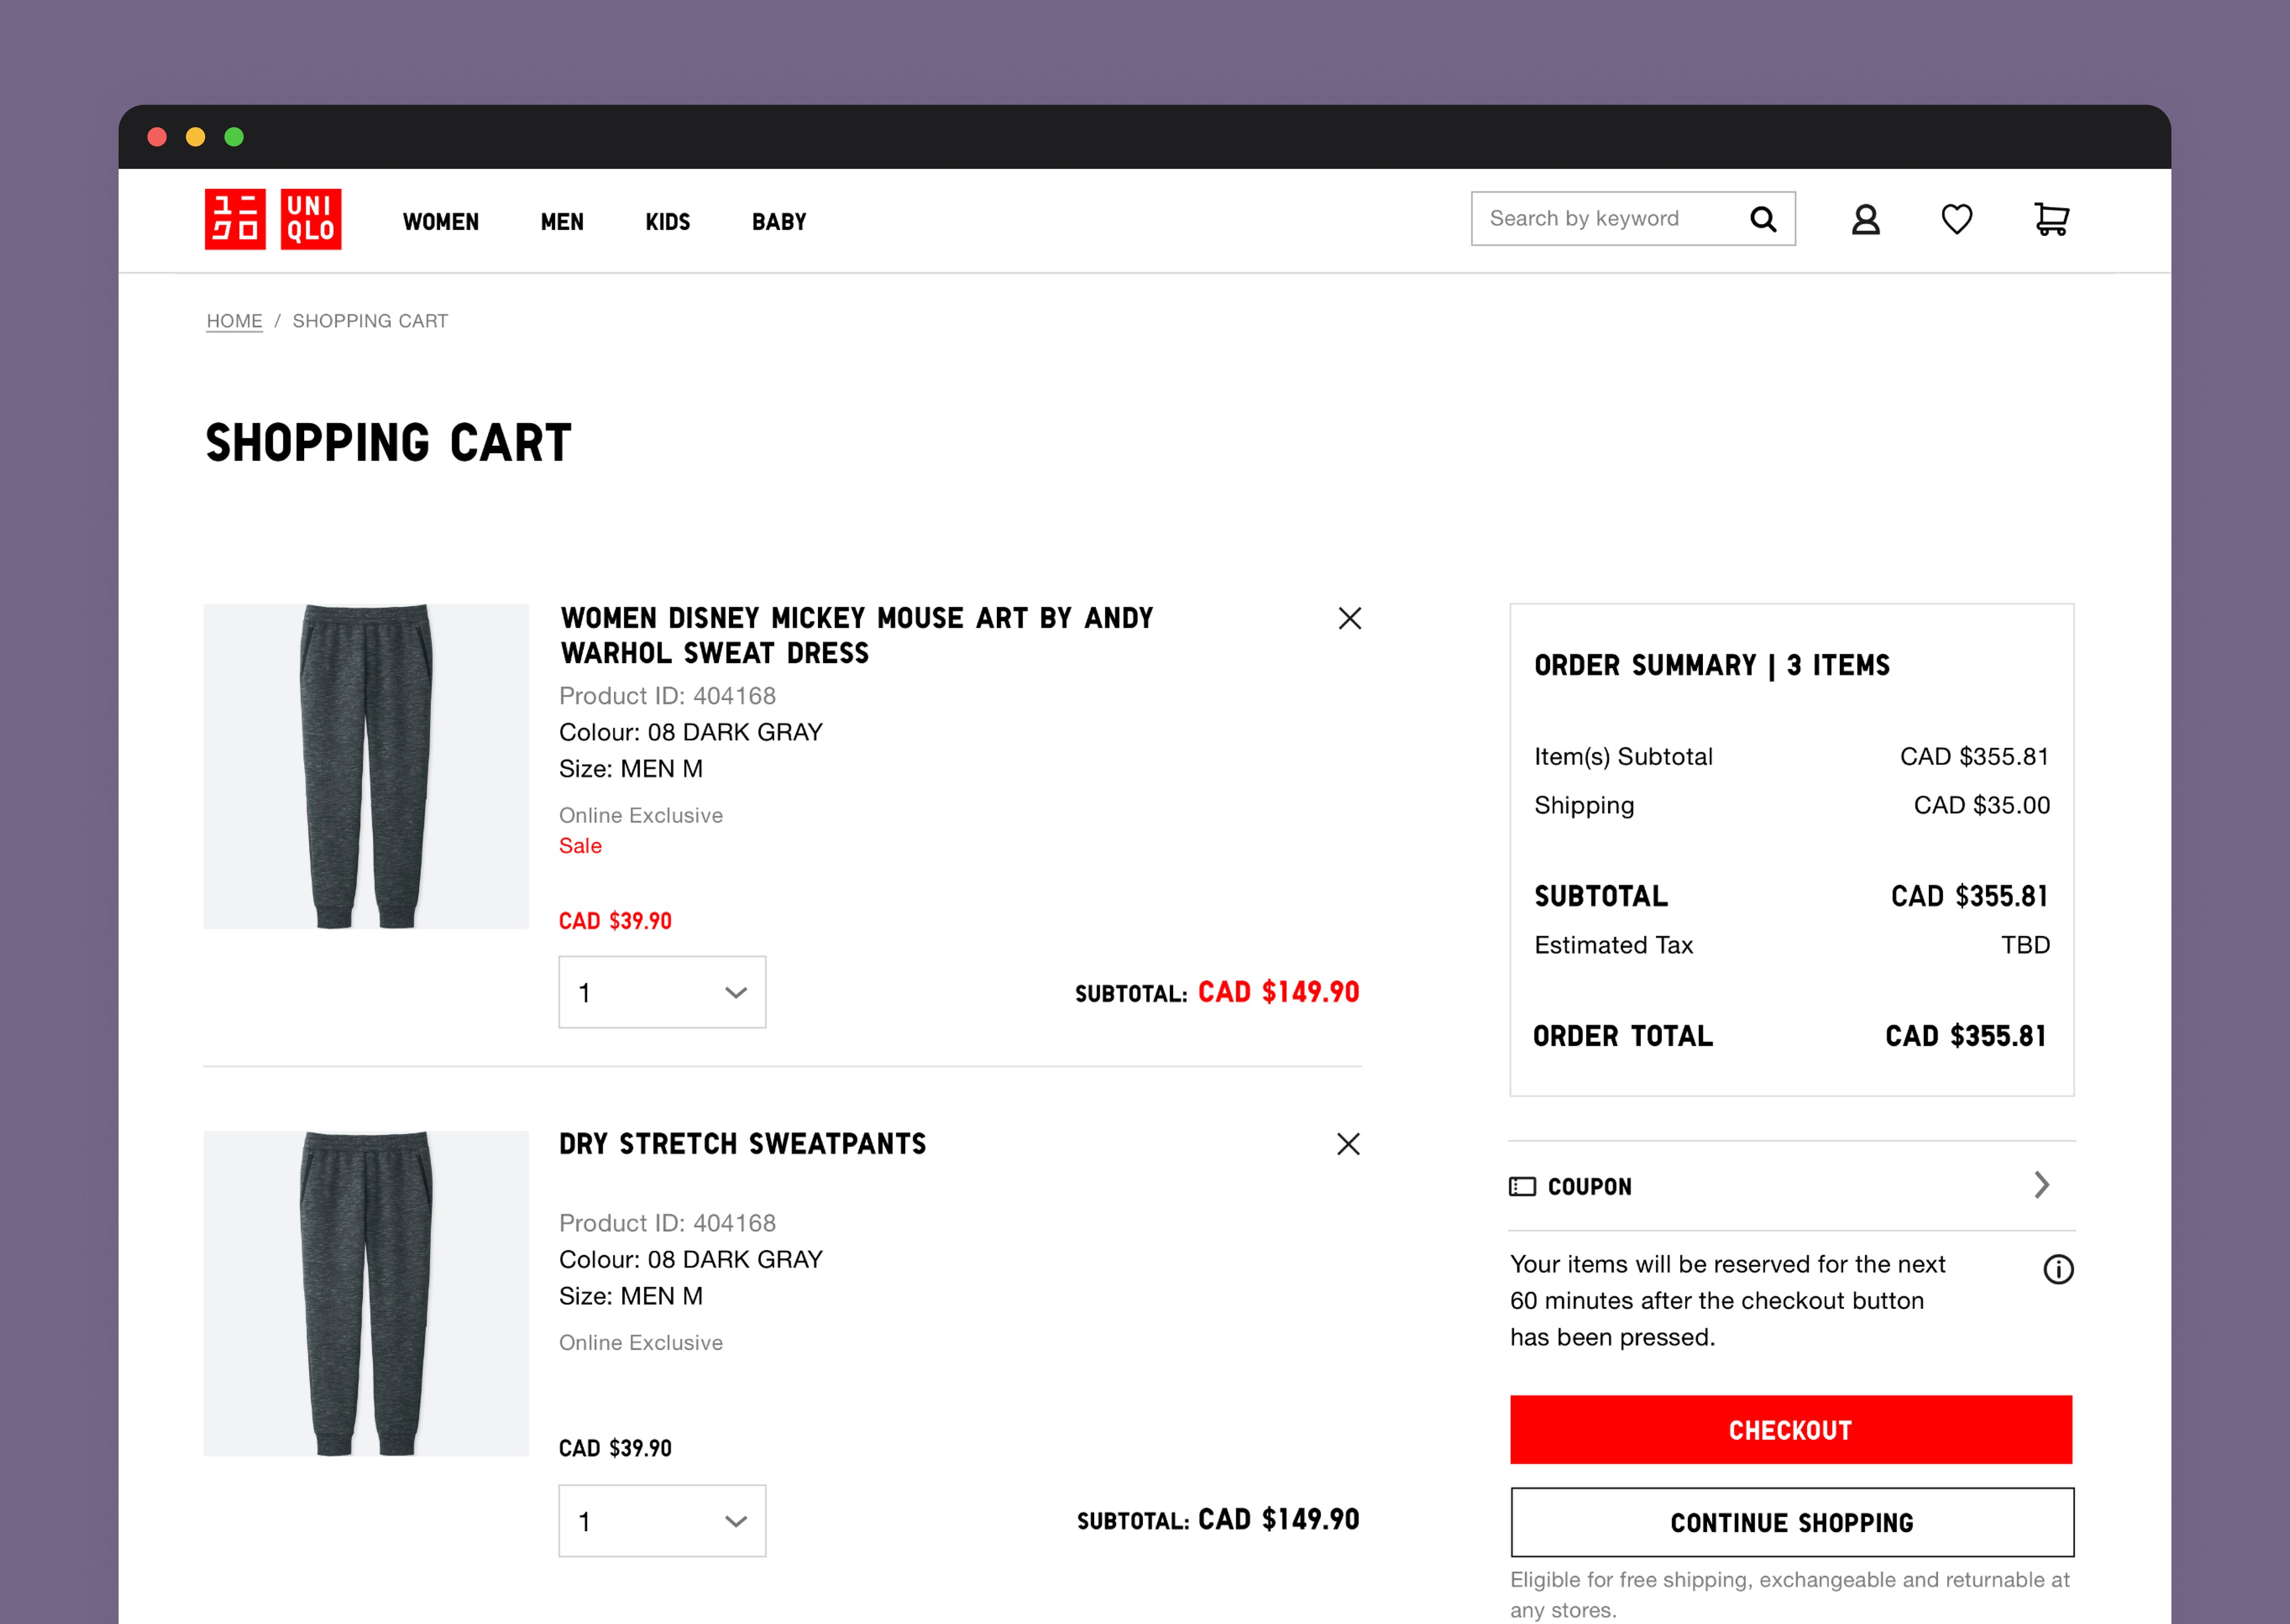Open the Women menu
This screenshot has width=2290, height=1624.
[440, 222]
